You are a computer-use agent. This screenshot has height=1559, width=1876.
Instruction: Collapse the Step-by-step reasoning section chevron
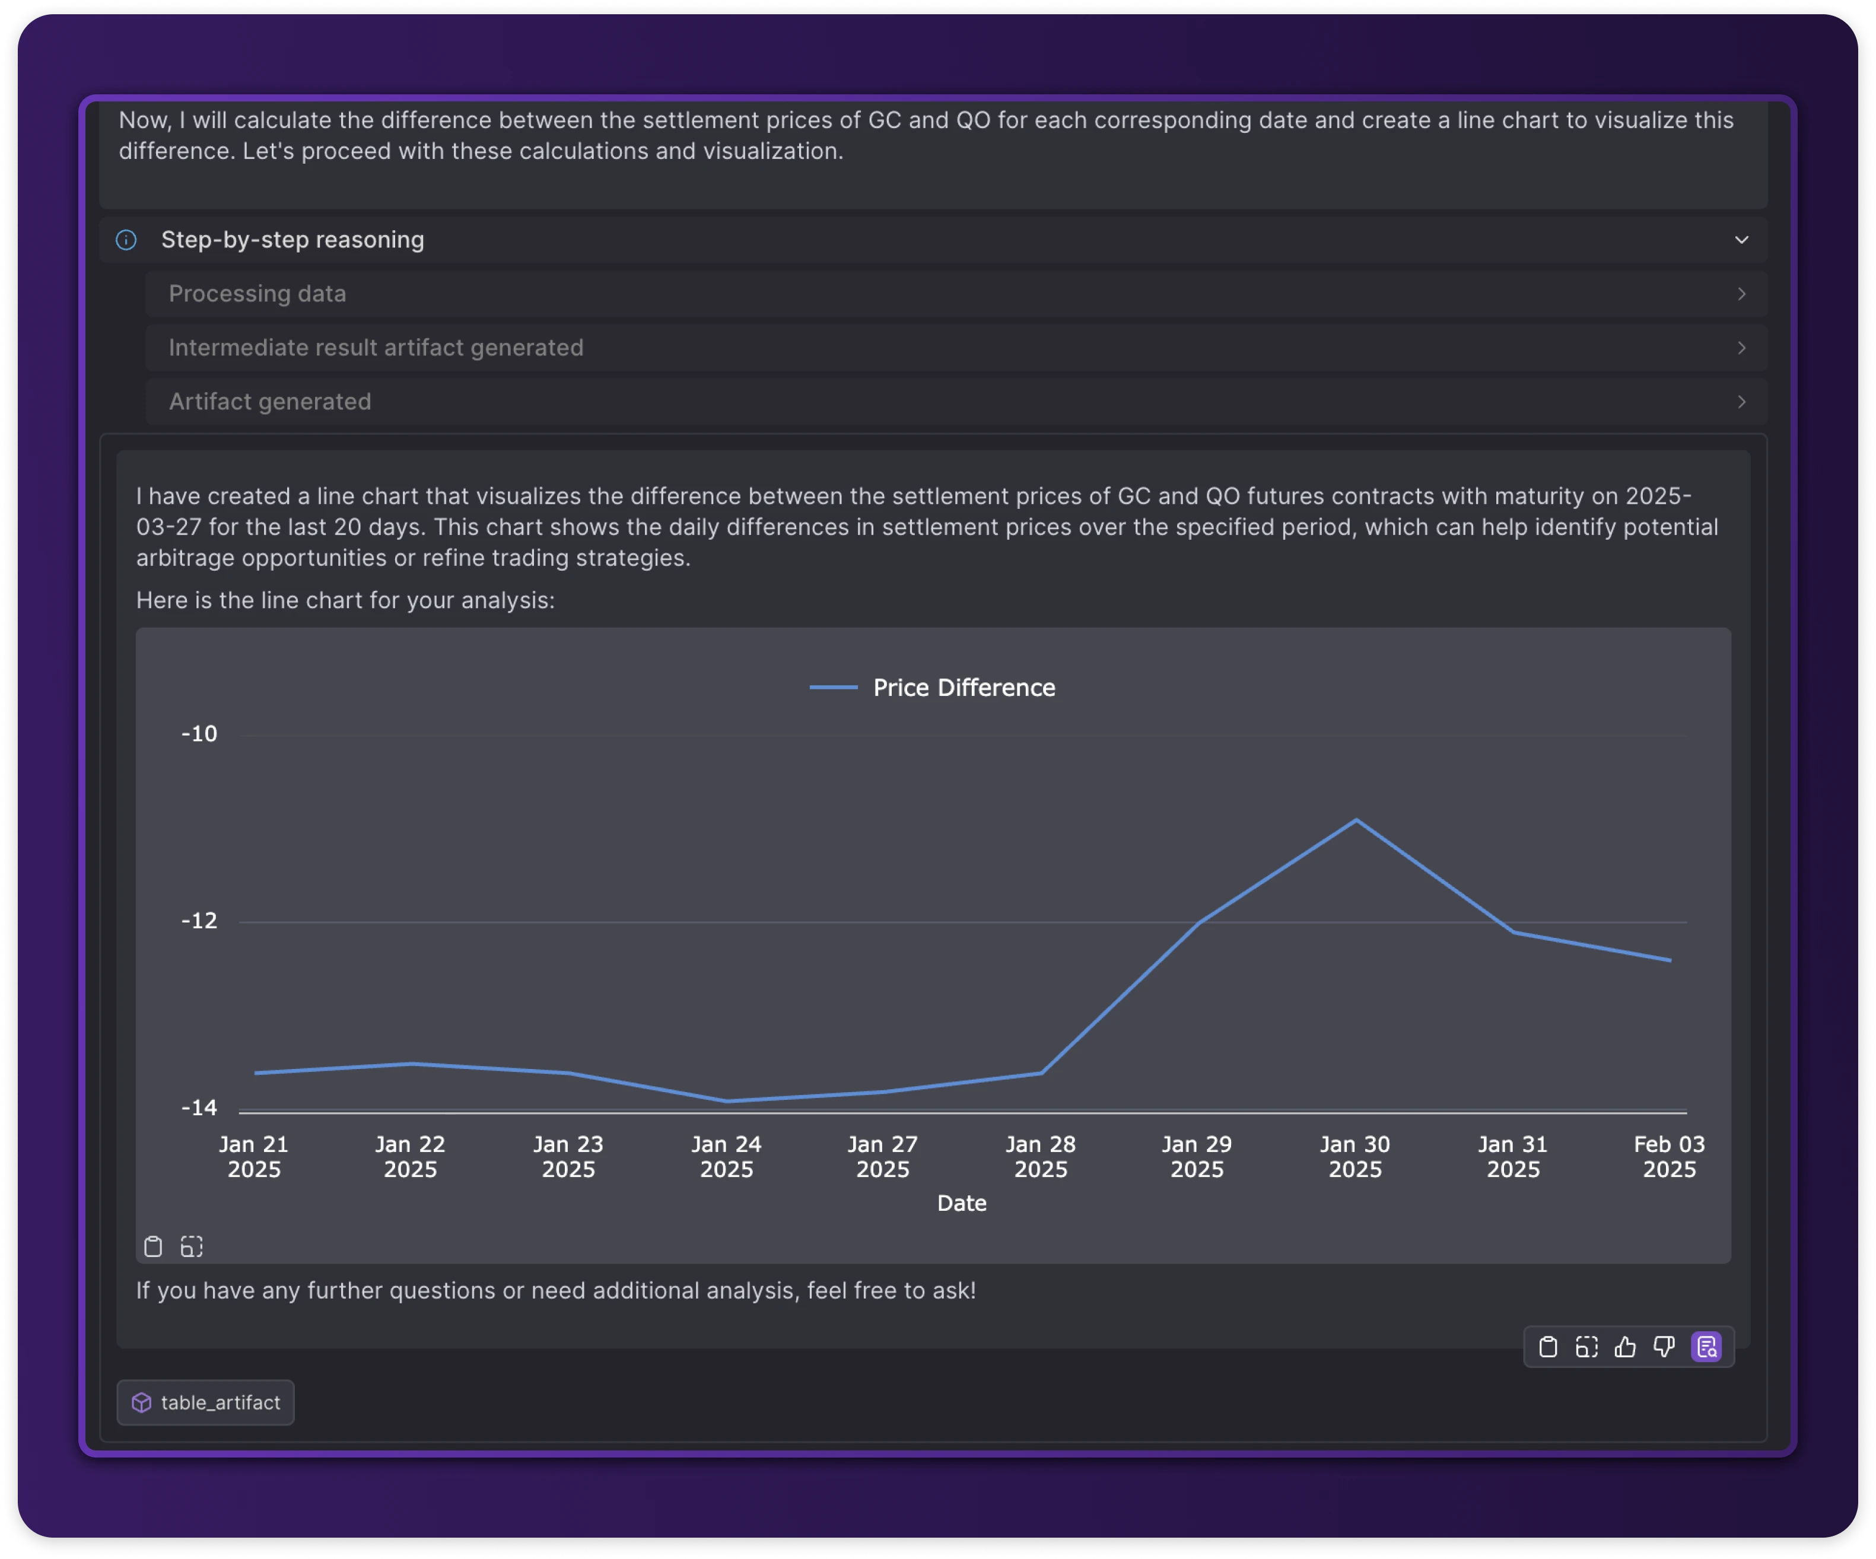(x=1741, y=240)
